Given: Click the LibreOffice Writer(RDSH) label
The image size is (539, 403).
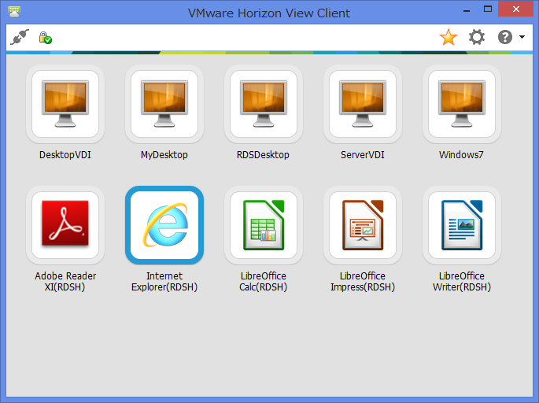Looking at the screenshot, I should [x=461, y=281].
